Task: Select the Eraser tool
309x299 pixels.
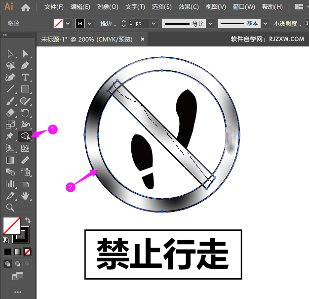Action: [x=10, y=113]
